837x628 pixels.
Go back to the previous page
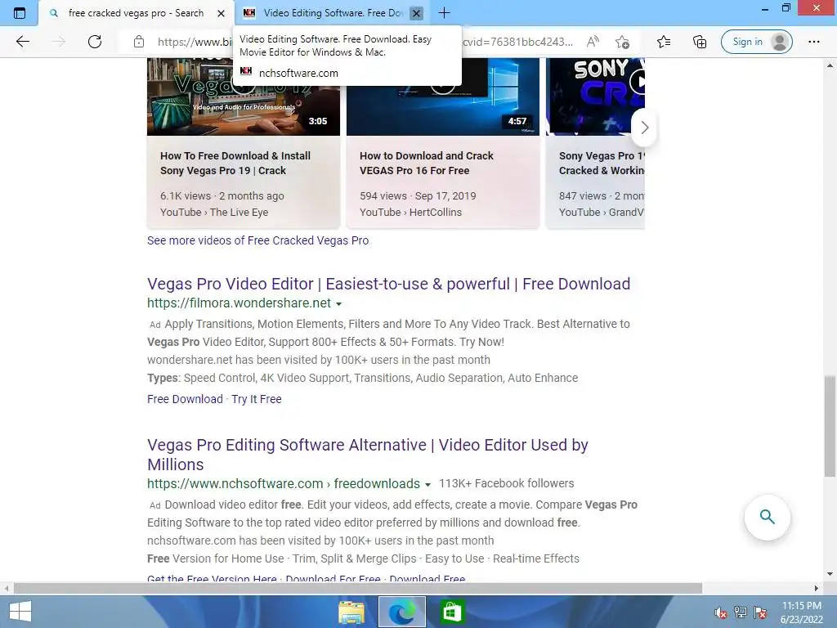[22, 42]
